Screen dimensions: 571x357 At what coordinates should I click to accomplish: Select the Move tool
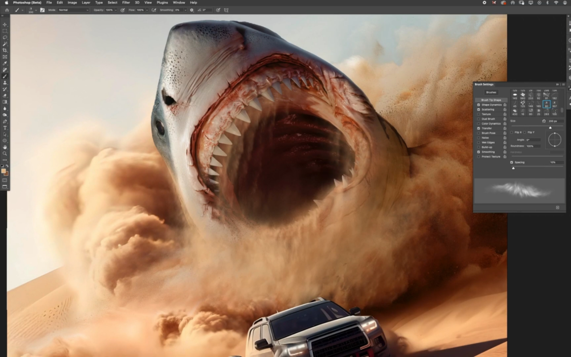5,25
